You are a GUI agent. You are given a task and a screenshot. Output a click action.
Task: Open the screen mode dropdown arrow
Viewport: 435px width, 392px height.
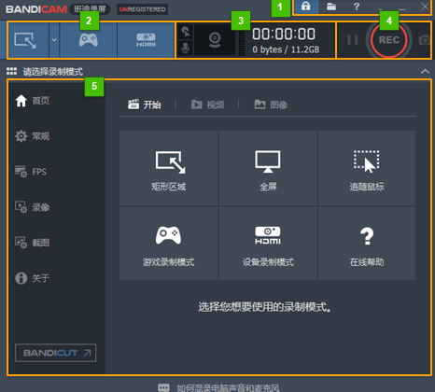(54, 40)
